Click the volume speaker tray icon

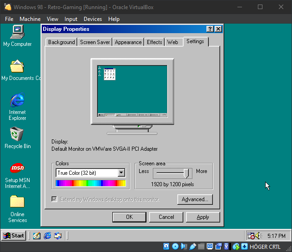coord(258,236)
